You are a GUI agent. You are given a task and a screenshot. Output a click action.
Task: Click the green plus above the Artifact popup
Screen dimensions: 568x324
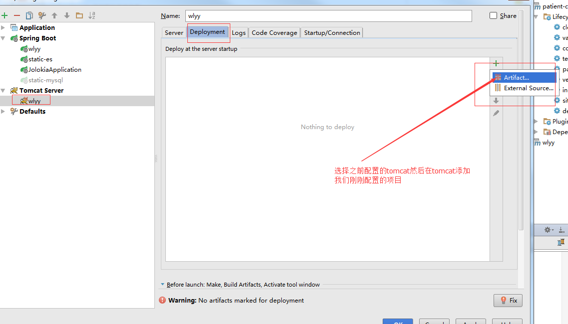pyautogui.click(x=496, y=63)
